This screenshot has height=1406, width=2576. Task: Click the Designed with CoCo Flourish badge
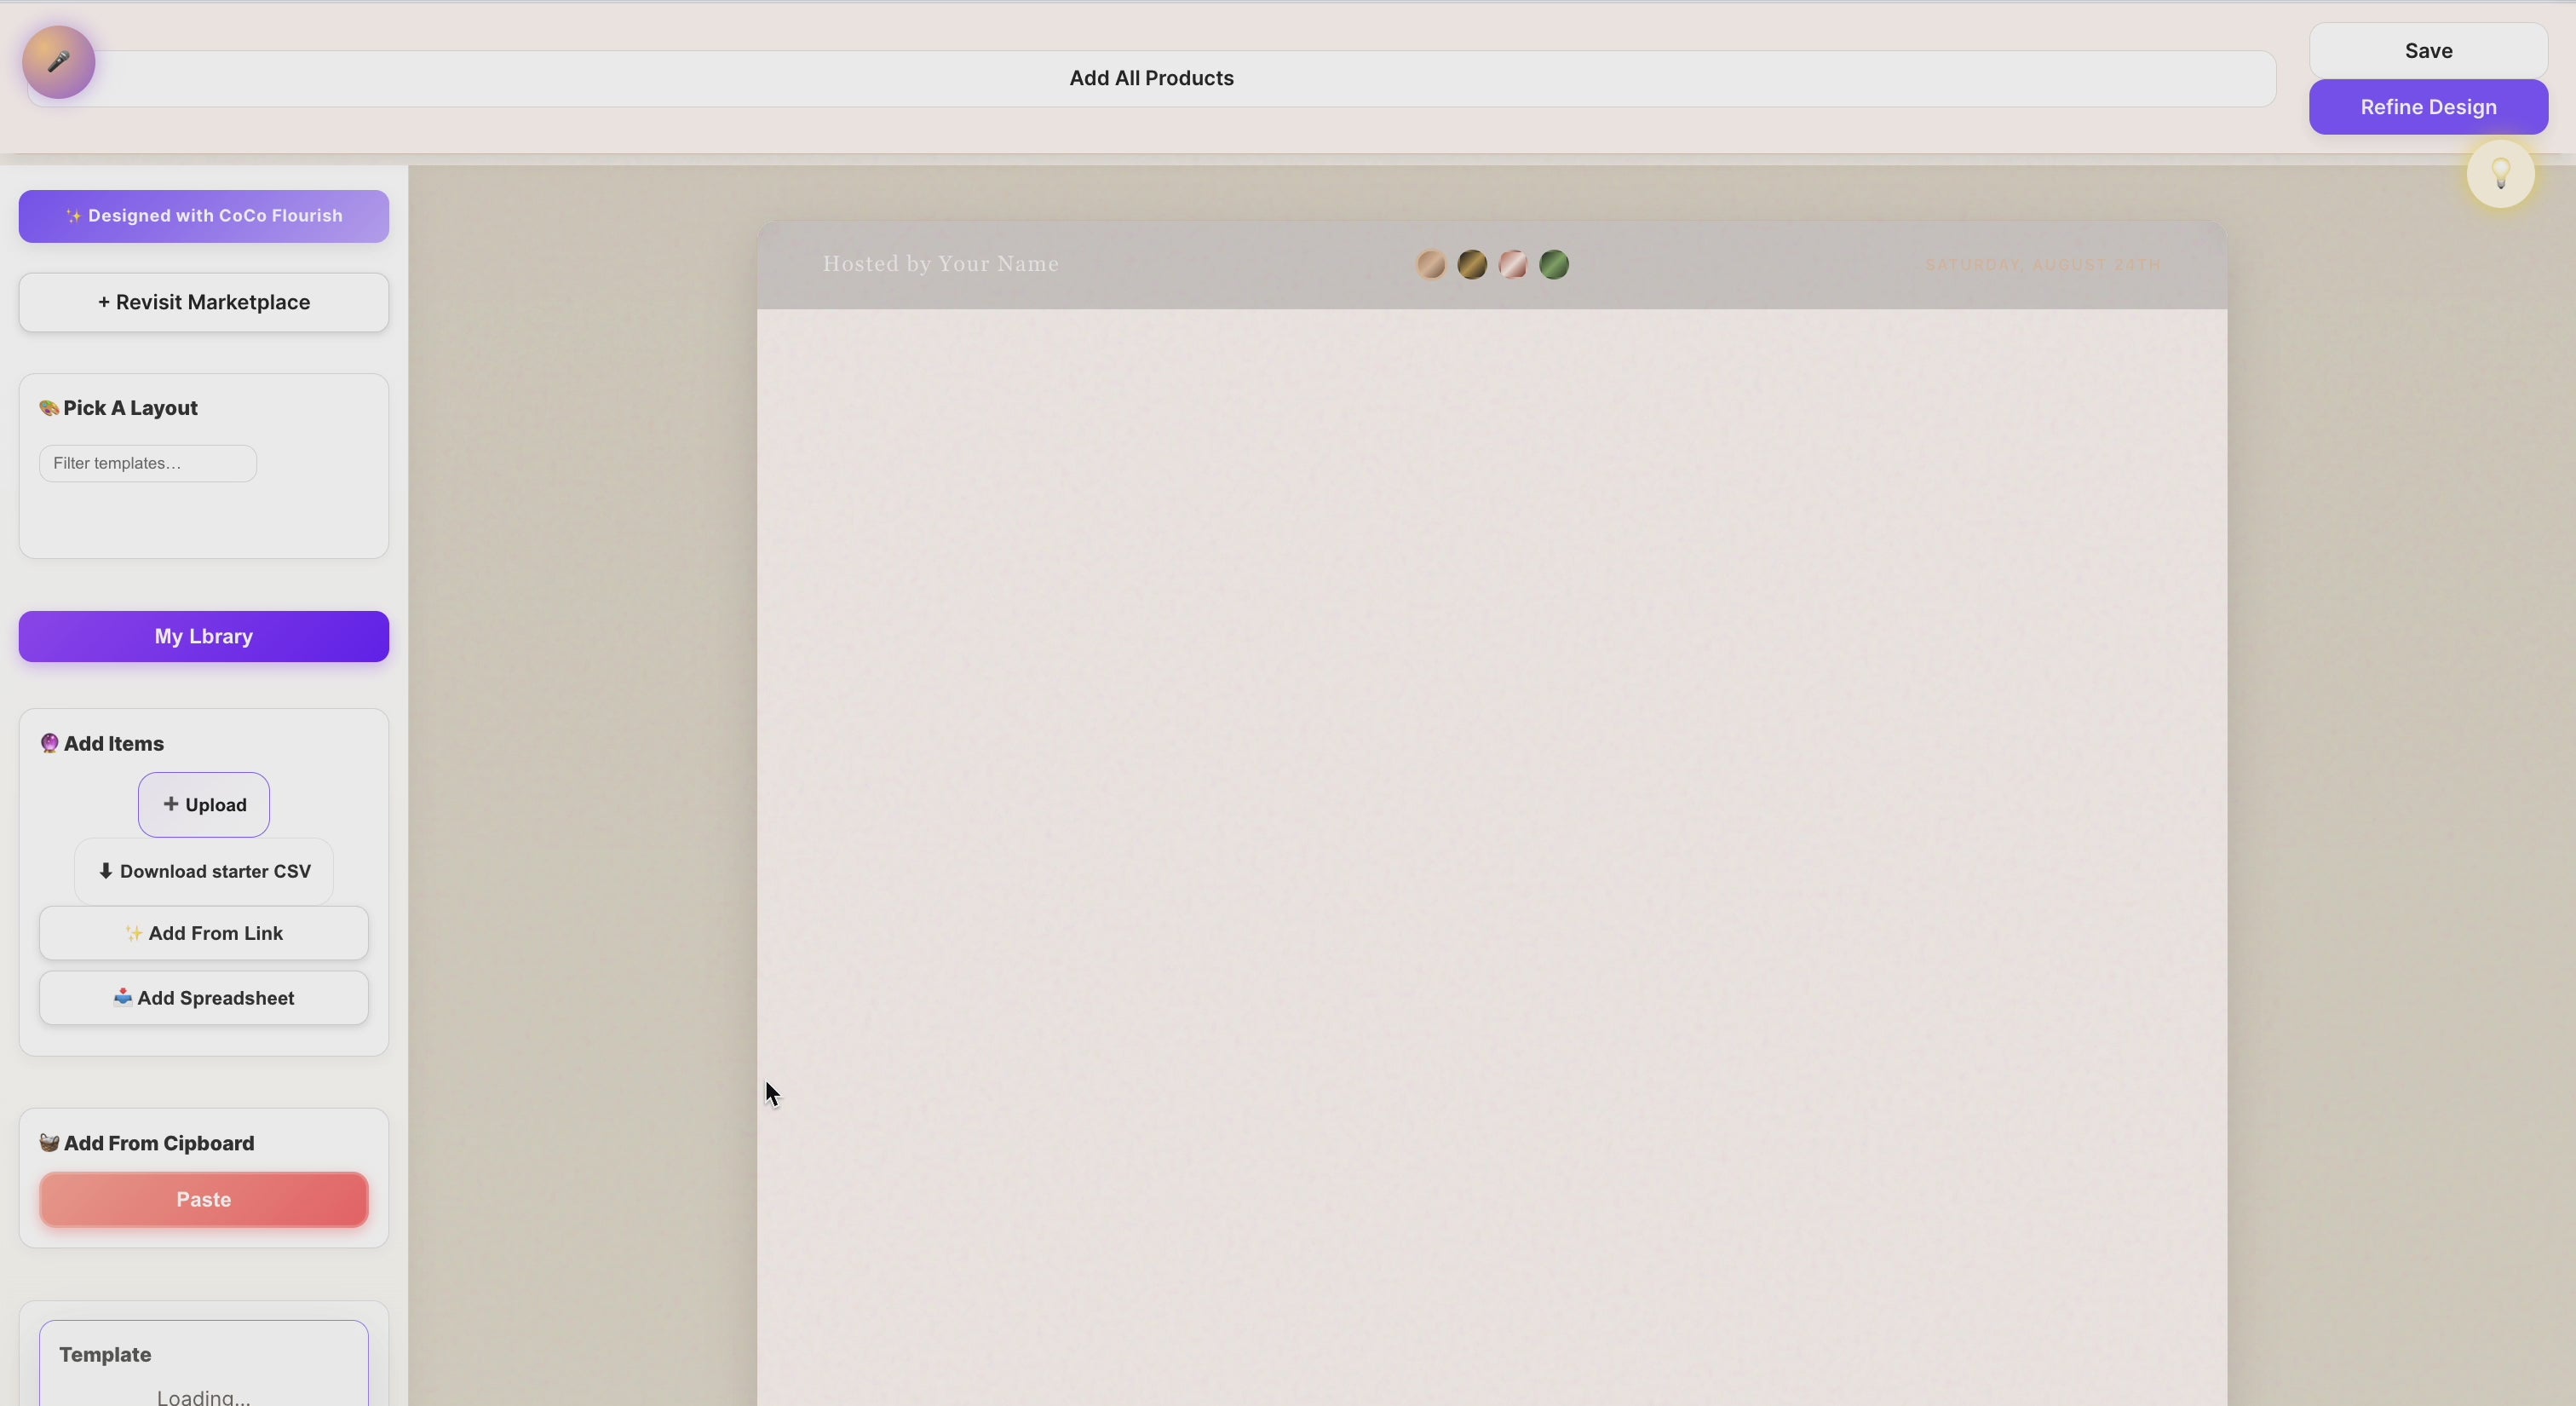click(x=203, y=216)
